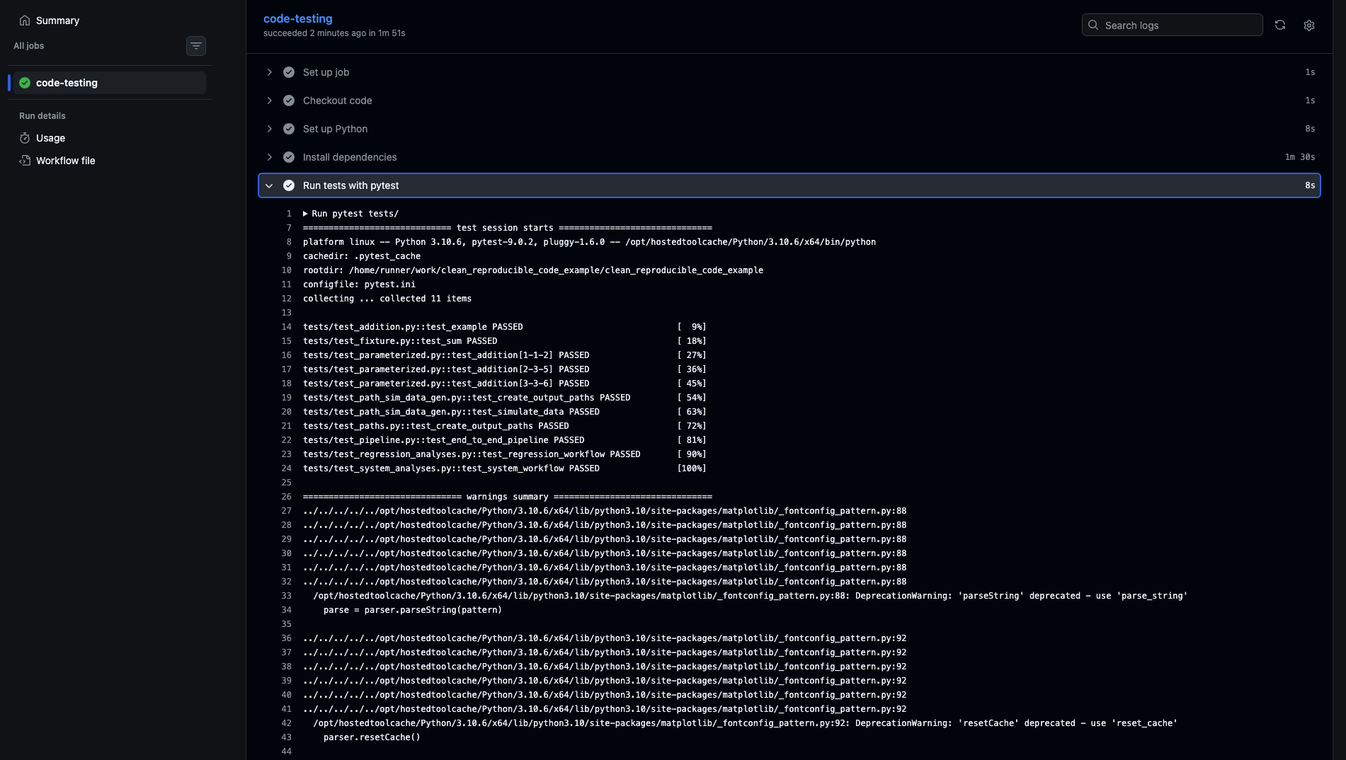
Task: Expand the 'Run pytest tests/' log group triangle
Action: point(305,214)
